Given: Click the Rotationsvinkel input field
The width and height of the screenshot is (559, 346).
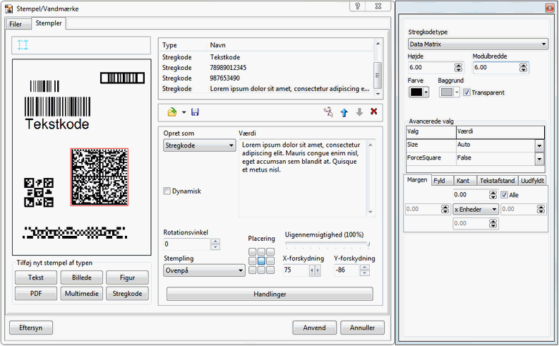Looking at the screenshot, I should pyautogui.click(x=187, y=244).
